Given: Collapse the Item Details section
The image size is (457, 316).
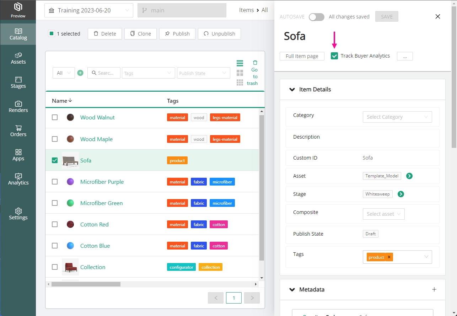Looking at the screenshot, I should (x=292, y=90).
